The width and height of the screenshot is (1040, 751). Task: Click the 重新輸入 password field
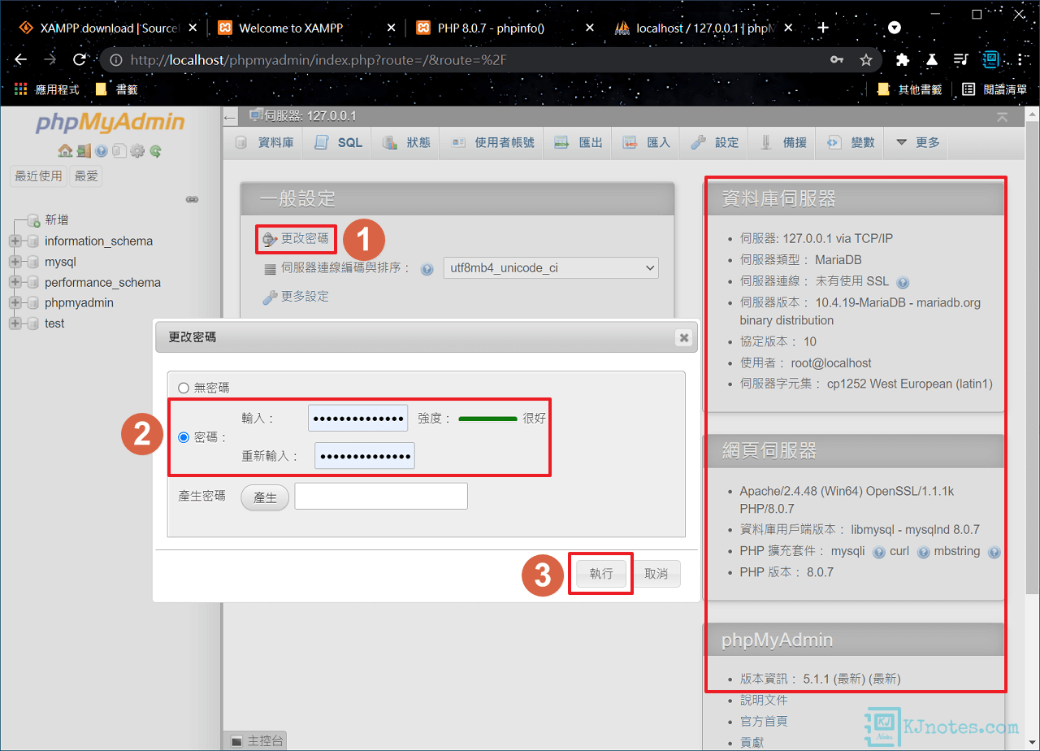click(x=365, y=456)
